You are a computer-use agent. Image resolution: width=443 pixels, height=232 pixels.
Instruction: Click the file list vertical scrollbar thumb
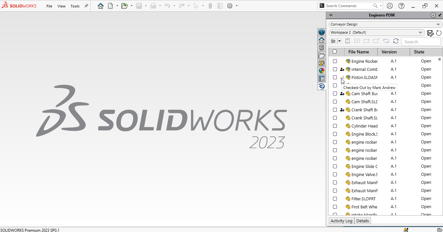(x=440, y=59)
